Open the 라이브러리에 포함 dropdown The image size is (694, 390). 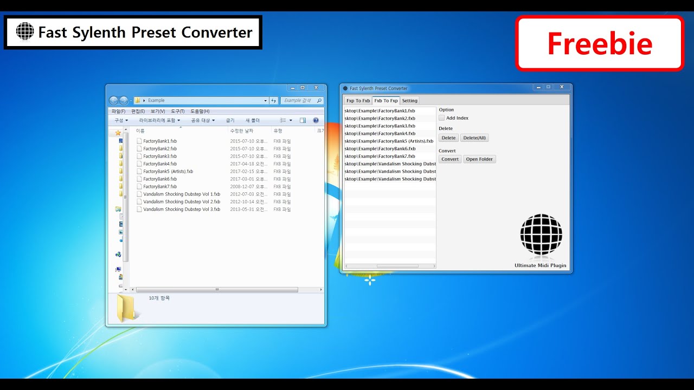[160, 120]
